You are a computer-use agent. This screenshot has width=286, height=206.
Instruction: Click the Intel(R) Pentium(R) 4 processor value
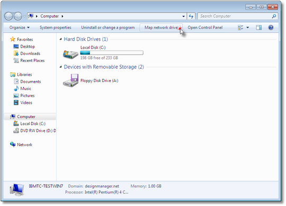(x=106, y=192)
